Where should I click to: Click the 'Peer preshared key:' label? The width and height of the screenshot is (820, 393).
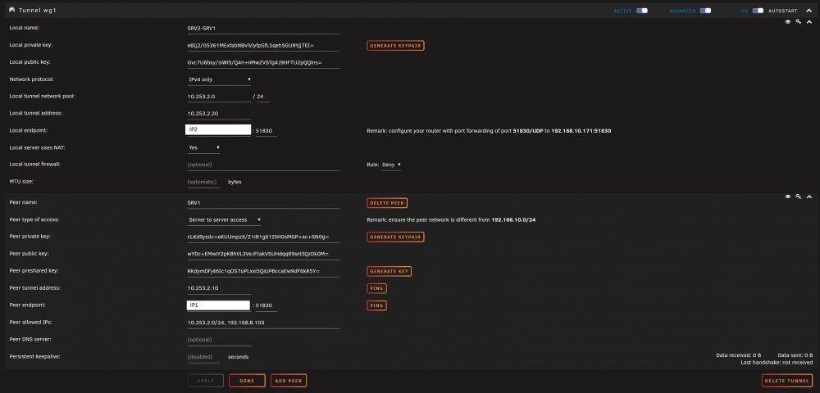coord(34,271)
